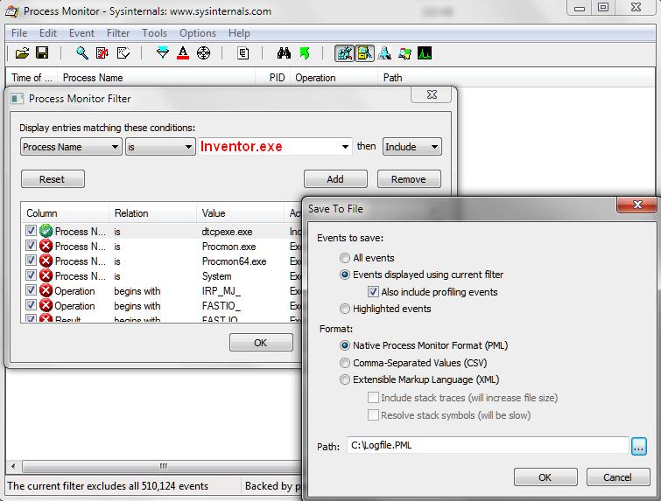Viewport: 661px width, 501px height.
Task: Click the green include icon for dtcpexe.exe
Action: (46, 231)
